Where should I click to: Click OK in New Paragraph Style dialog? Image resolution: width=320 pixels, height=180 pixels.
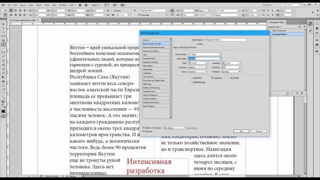(x=241, y=131)
